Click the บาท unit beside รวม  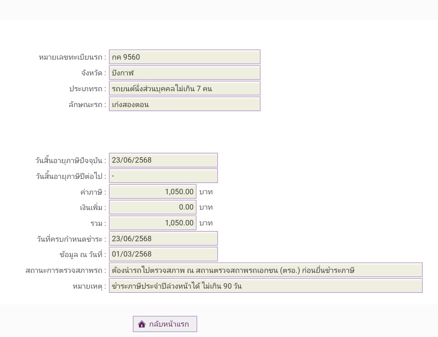pyautogui.click(x=206, y=223)
